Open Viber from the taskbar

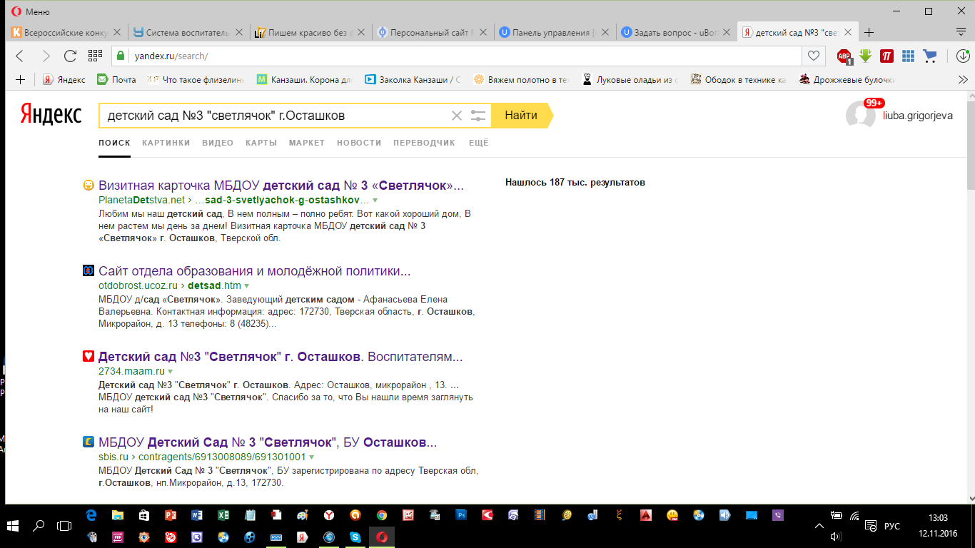click(778, 515)
